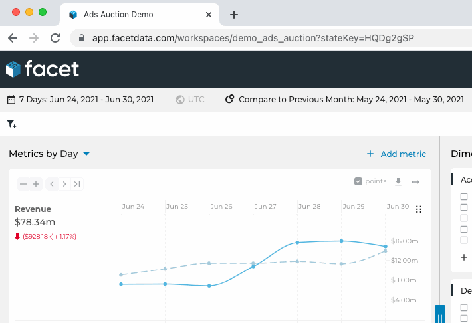Click the Add metric link
The width and height of the screenshot is (472, 323).
(396, 154)
